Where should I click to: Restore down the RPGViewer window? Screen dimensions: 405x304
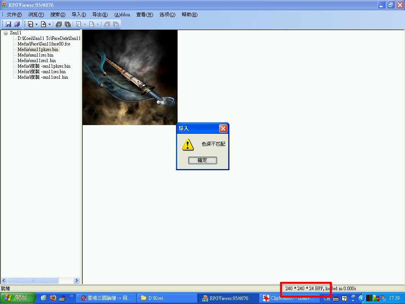pos(391,5)
